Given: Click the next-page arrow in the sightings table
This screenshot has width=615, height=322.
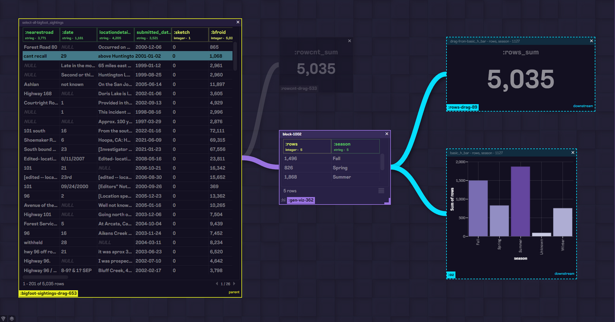Looking at the screenshot, I should (x=234, y=283).
